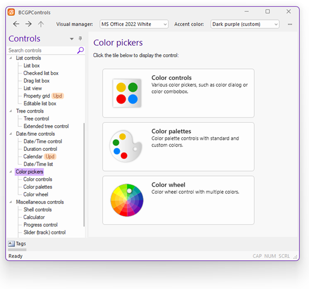The image size is (309, 289).
Task: Open the Accent color dropdown
Action: click(245, 24)
